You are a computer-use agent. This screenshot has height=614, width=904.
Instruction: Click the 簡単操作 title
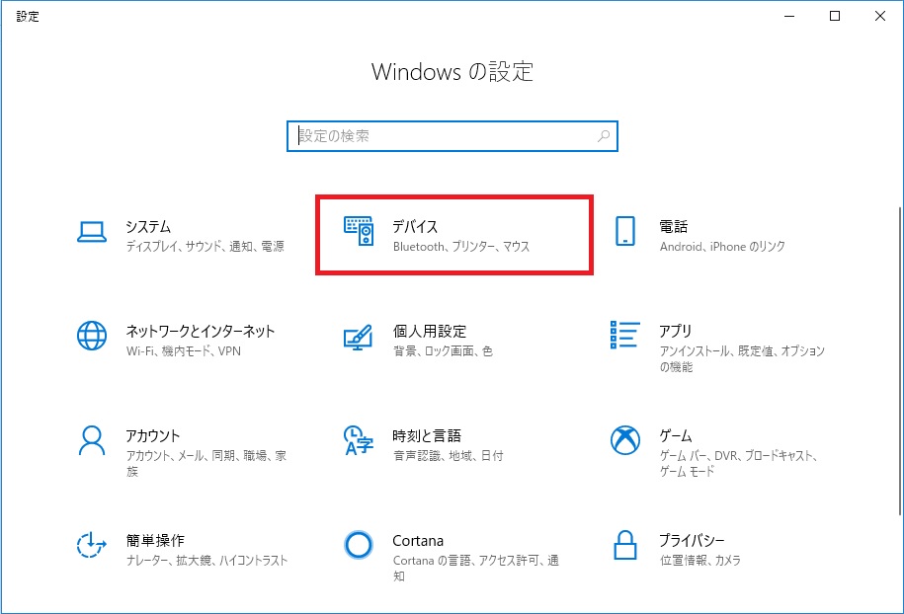click(155, 540)
